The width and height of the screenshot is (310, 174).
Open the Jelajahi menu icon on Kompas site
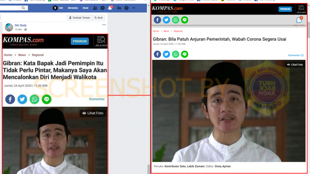click(301, 9)
